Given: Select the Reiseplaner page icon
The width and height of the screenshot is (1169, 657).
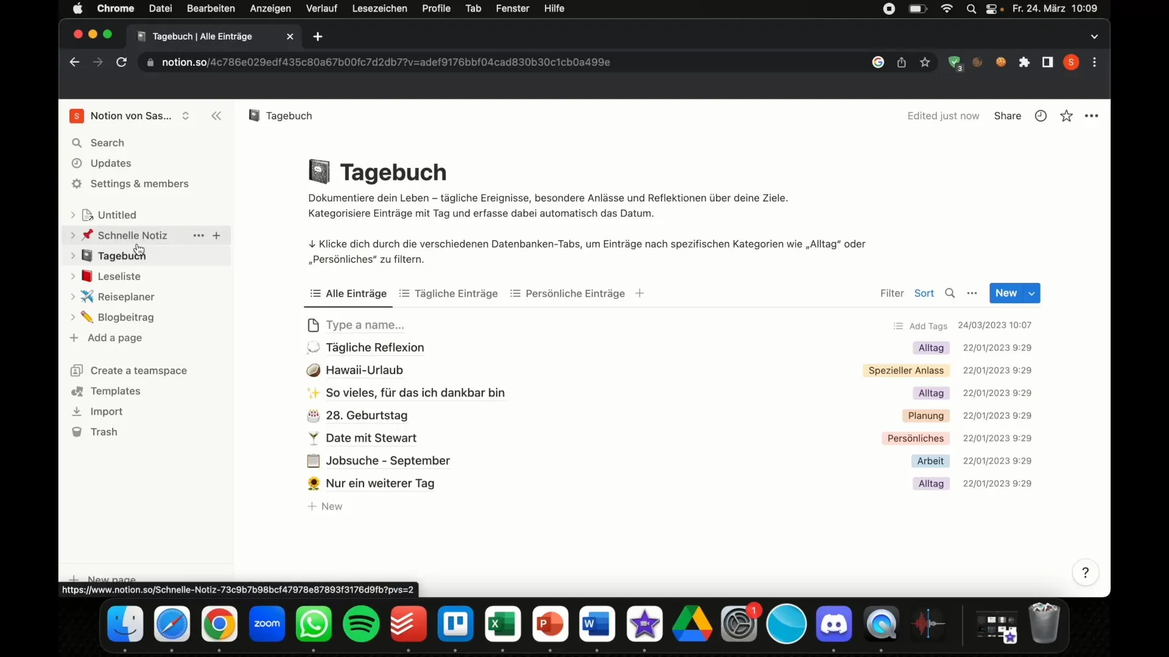Looking at the screenshot, I should coord(88,296).
